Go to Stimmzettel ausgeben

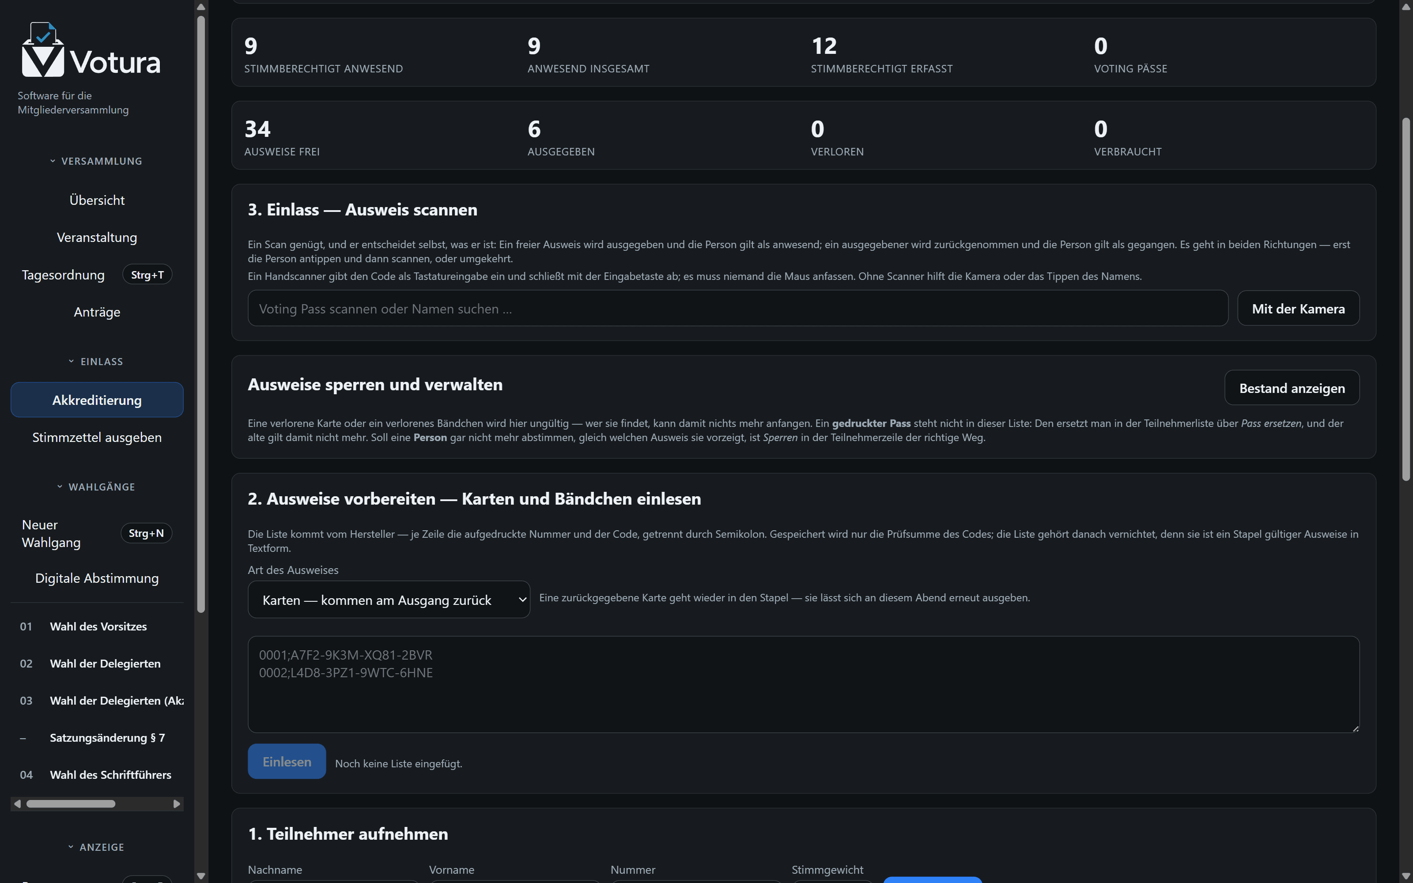[97, 438]
